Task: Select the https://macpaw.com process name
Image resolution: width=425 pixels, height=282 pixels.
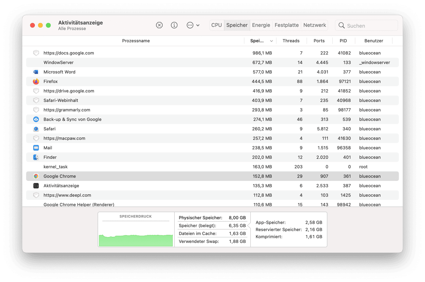Action: [x=64, y=138]
